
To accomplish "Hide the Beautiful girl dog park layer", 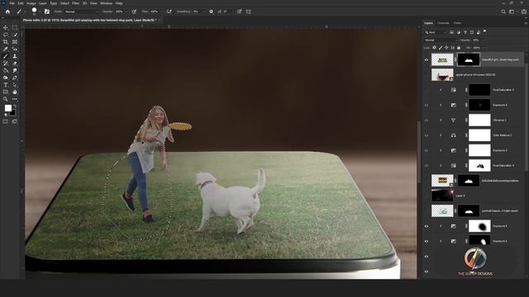I will point(427,60).
